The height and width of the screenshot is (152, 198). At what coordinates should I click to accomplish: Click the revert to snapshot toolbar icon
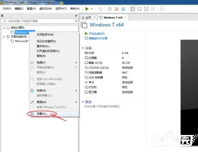point(116,9)
